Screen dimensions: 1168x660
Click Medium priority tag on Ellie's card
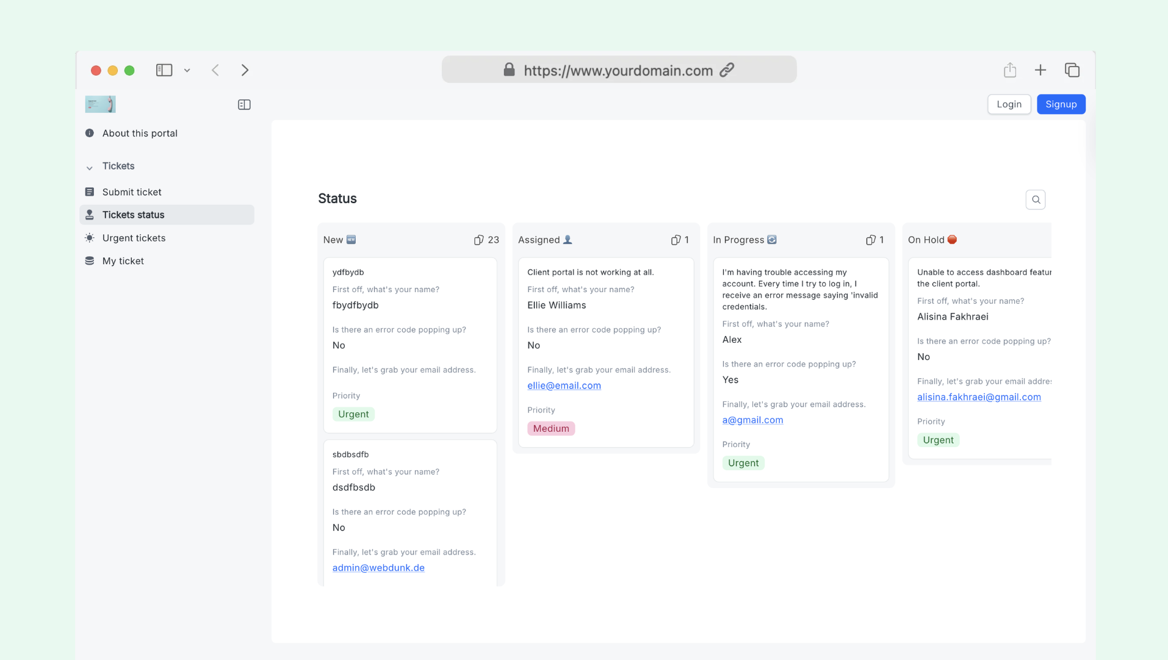[551, 429]
